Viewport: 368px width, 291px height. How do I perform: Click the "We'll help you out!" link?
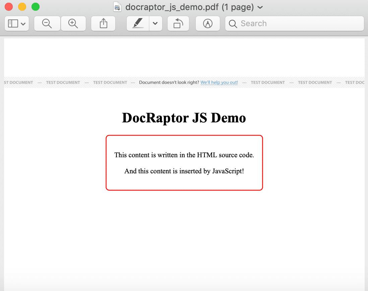[x=219, y=82]
